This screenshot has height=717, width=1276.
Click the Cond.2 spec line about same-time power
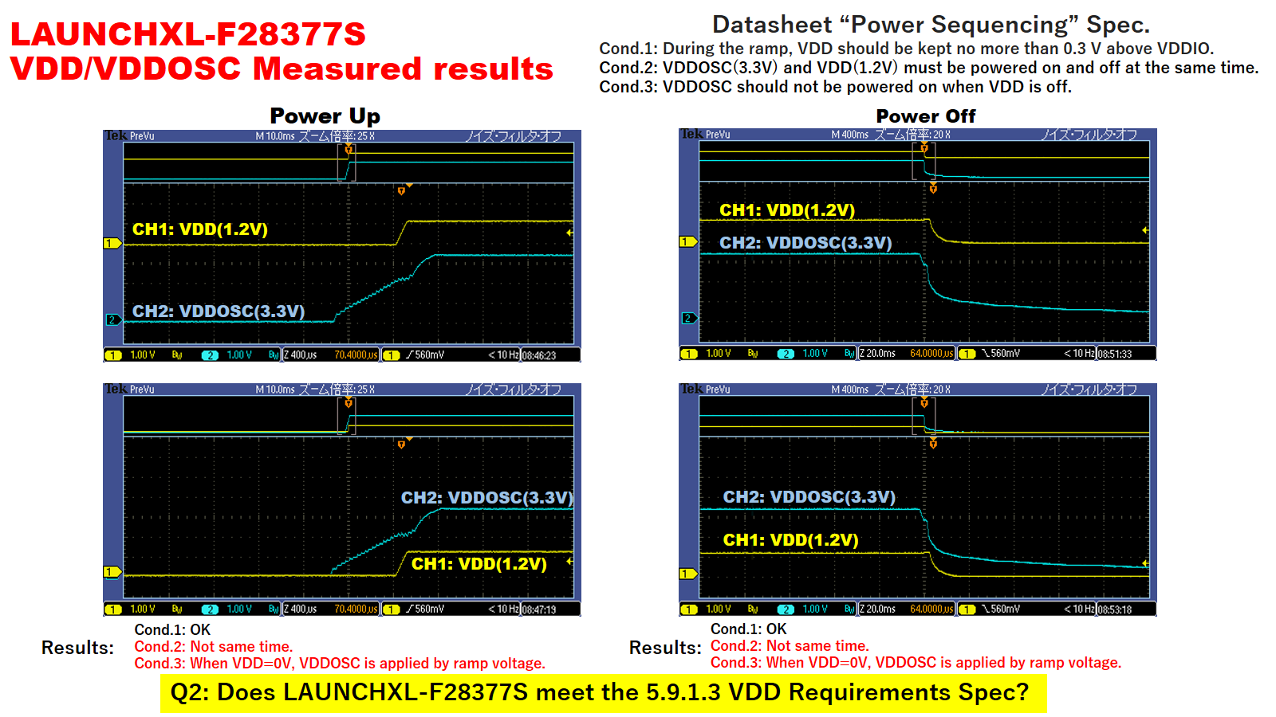pos(929,68)
